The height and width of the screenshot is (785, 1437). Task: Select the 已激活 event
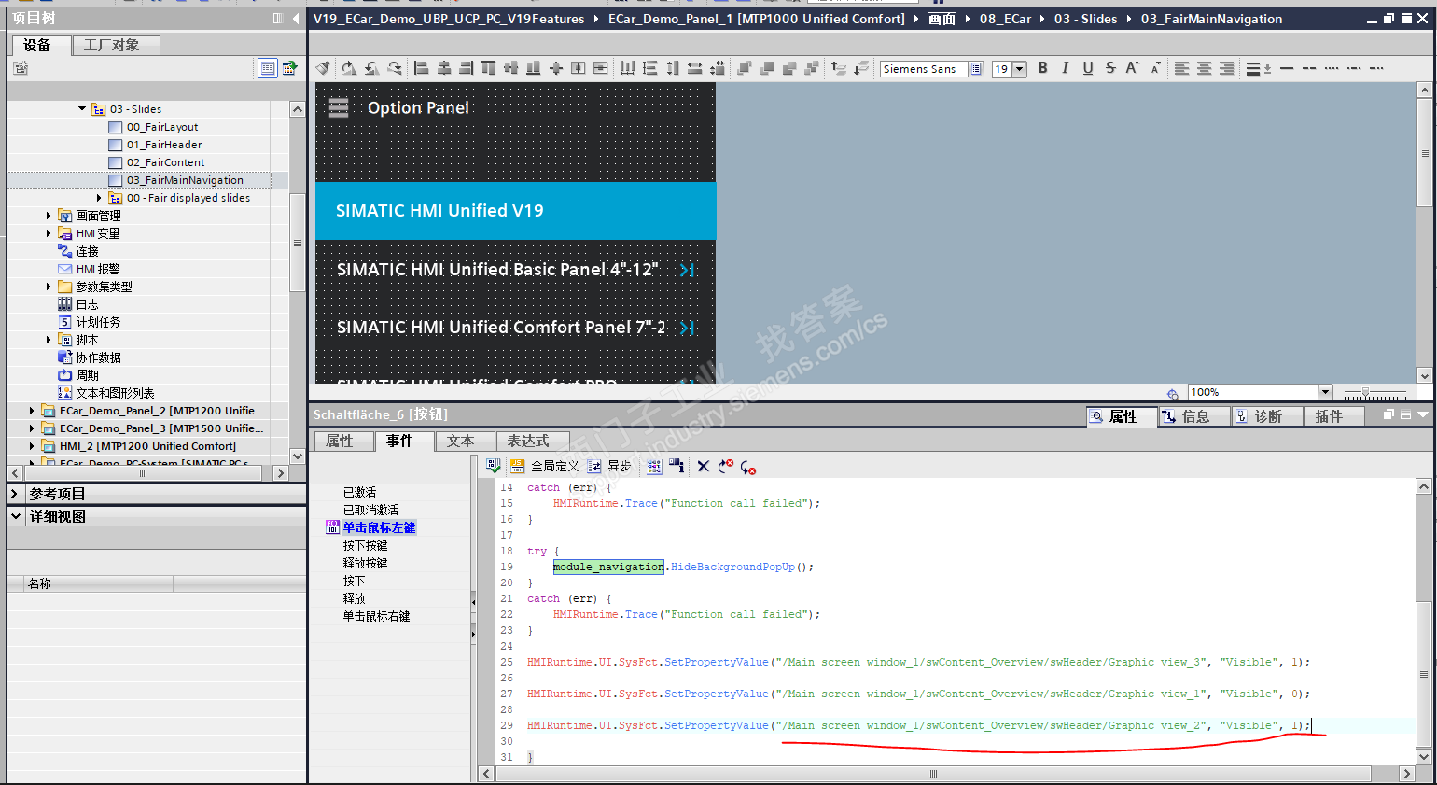click(x=359, y=492)
